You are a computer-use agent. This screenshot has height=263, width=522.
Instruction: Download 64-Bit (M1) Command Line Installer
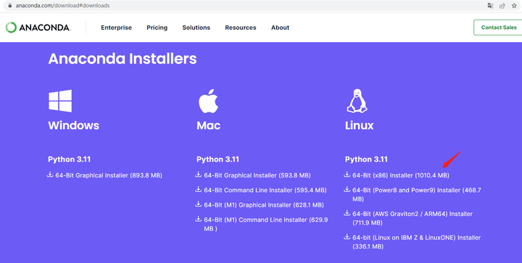coord(265,224)
